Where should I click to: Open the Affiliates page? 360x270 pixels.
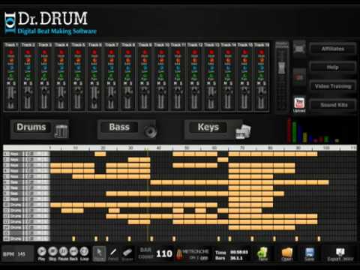[x=333, y=49]
